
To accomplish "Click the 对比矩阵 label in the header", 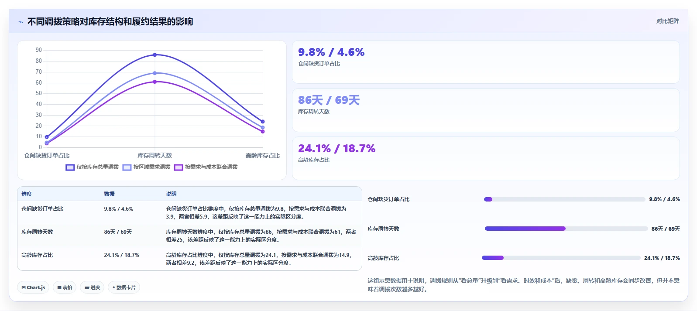I will [x=667, y=21].
